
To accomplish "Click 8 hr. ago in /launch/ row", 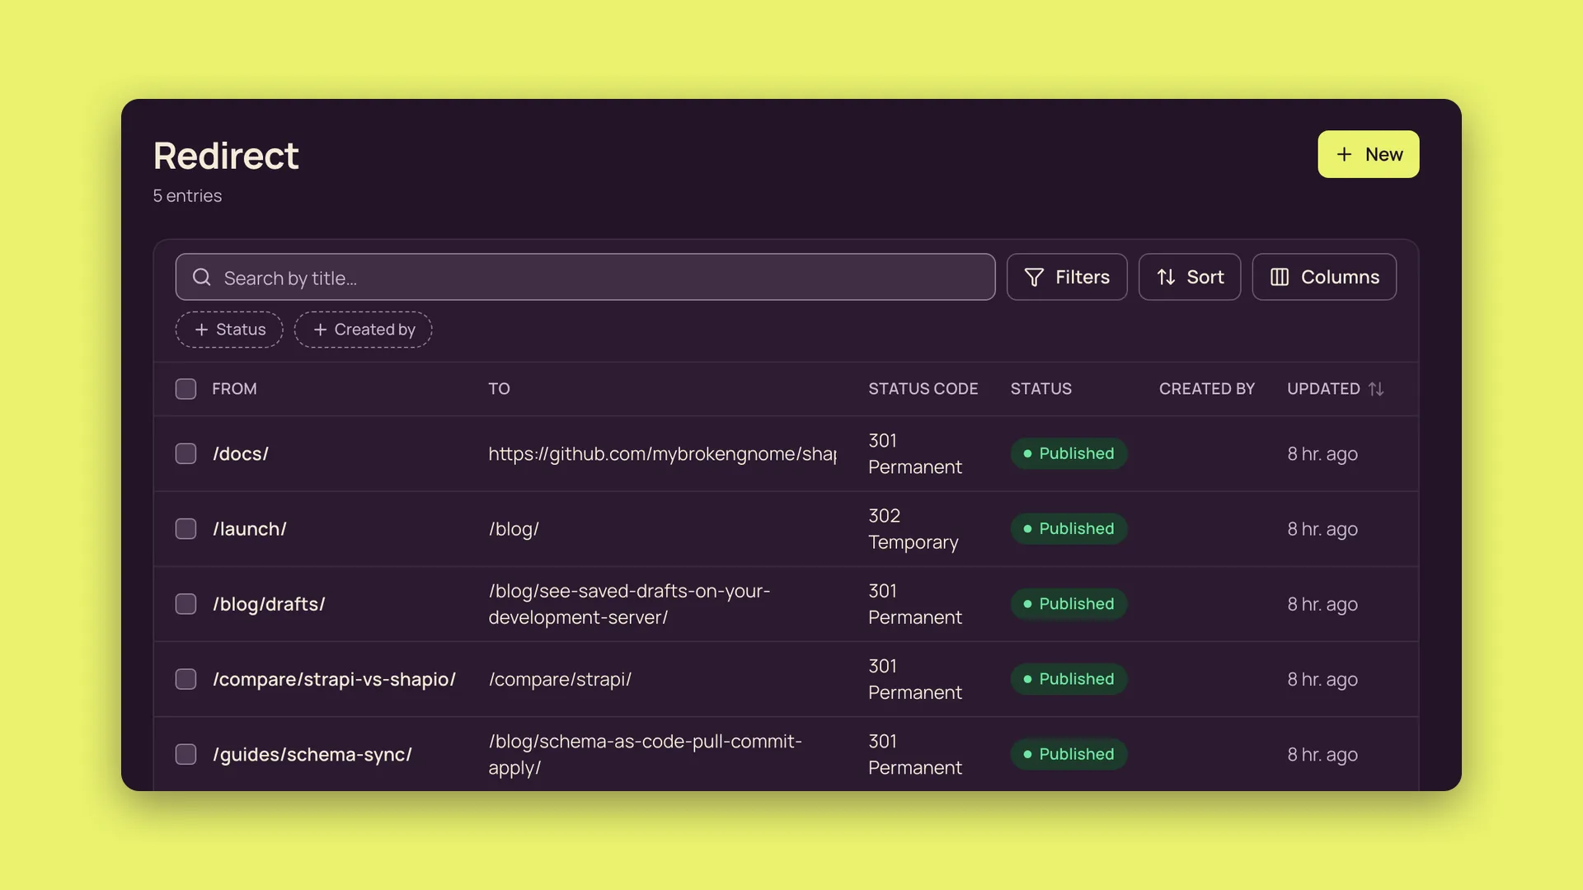I will click(1322, 529).
